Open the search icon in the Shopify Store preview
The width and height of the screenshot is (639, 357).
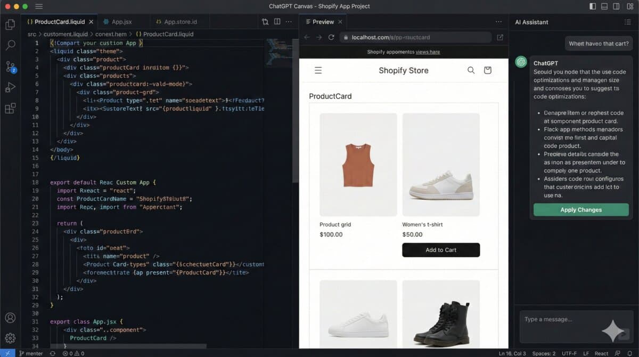tap(471, 70)
